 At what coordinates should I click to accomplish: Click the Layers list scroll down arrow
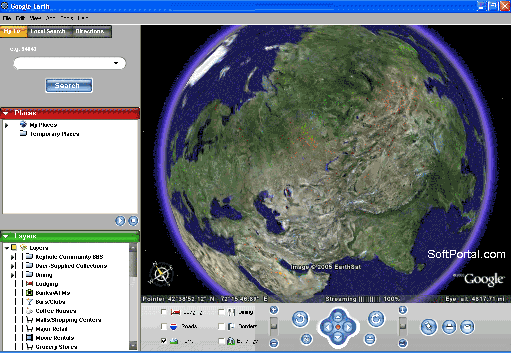click(x=133, y=346)
